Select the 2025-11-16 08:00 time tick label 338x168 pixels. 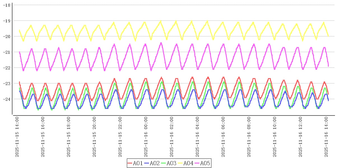(x=249, y=137)
